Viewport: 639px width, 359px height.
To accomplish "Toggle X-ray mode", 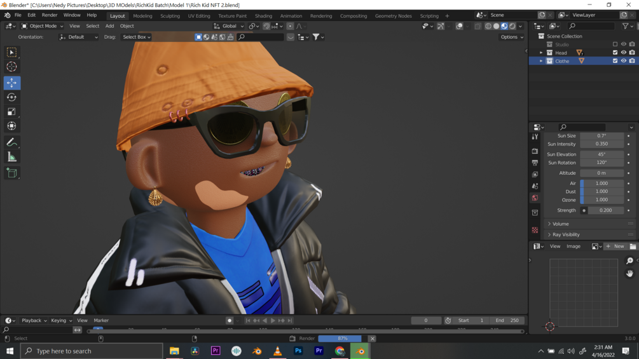I will (x=478, y=26).
